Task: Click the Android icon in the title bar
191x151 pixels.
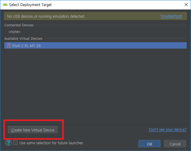Action: pos(5,5)
